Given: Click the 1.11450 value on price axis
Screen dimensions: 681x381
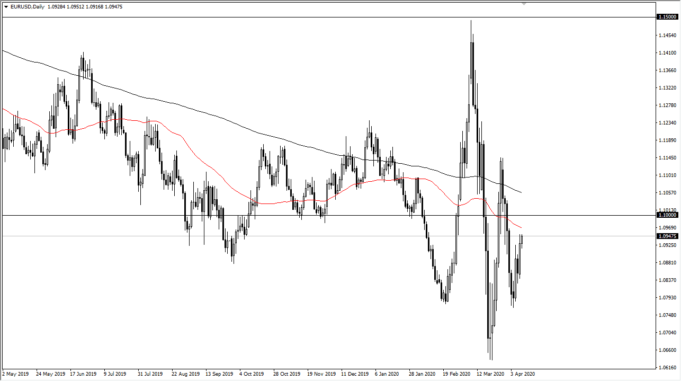Looking at the screenshot, I should pyautogui.click(x=668, y=158).
